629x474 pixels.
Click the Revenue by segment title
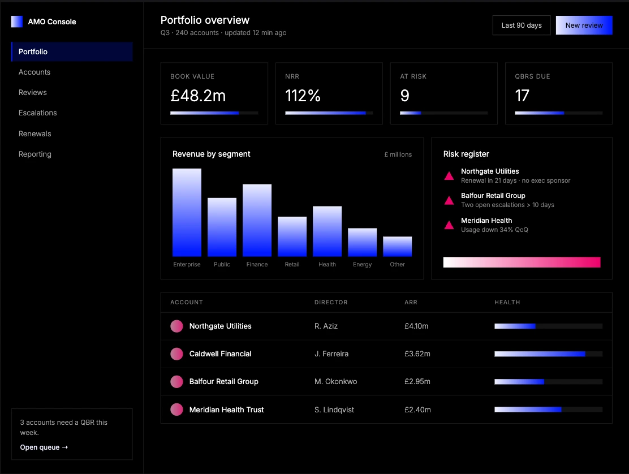(x=212, y=154)
